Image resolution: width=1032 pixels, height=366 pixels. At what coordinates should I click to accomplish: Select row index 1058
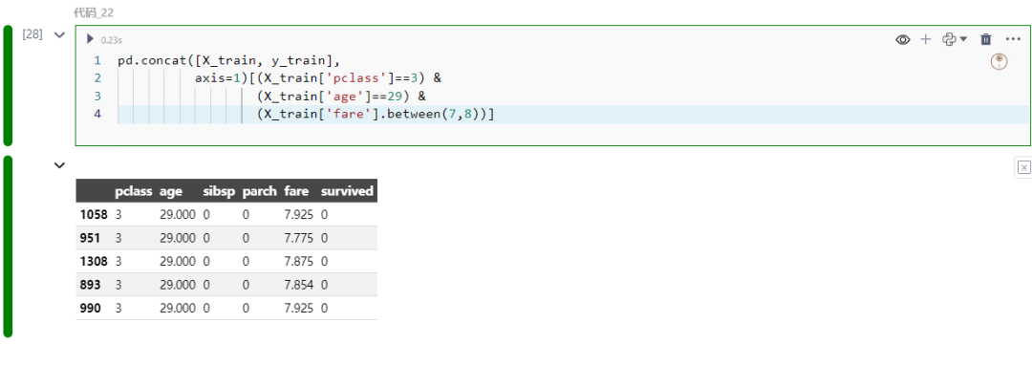coord(94,215)
